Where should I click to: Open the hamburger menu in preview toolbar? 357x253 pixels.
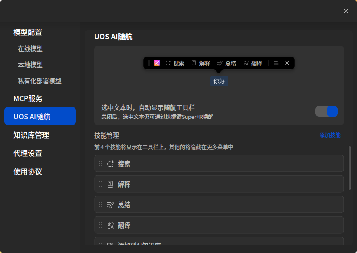(x=276, y=63)
